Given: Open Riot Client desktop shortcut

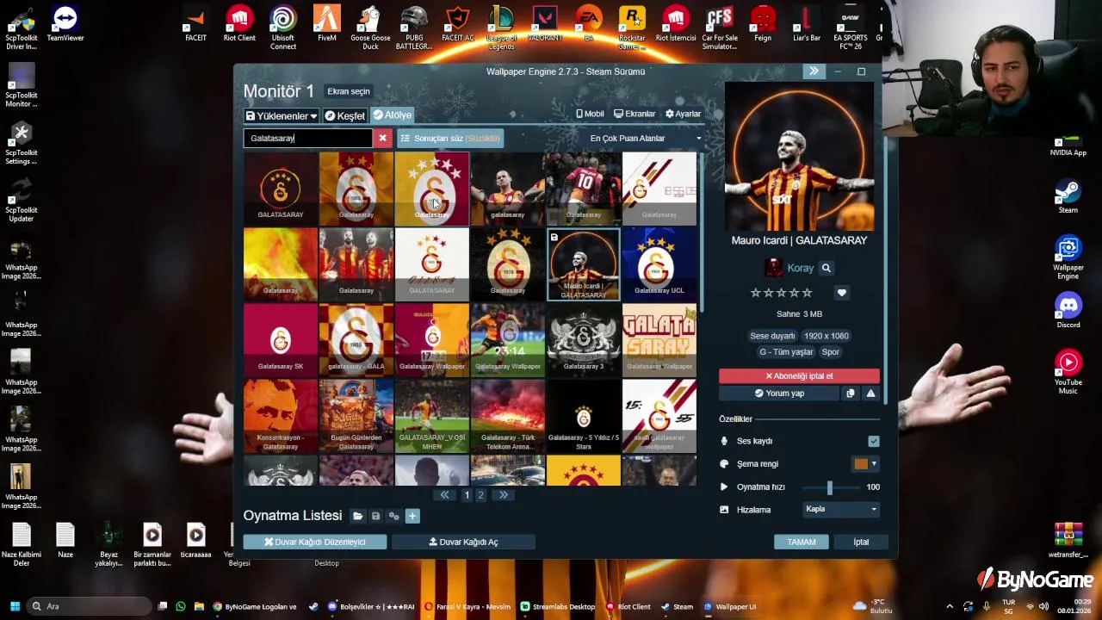Looking at the screenshot, I should tap(239, 24).
